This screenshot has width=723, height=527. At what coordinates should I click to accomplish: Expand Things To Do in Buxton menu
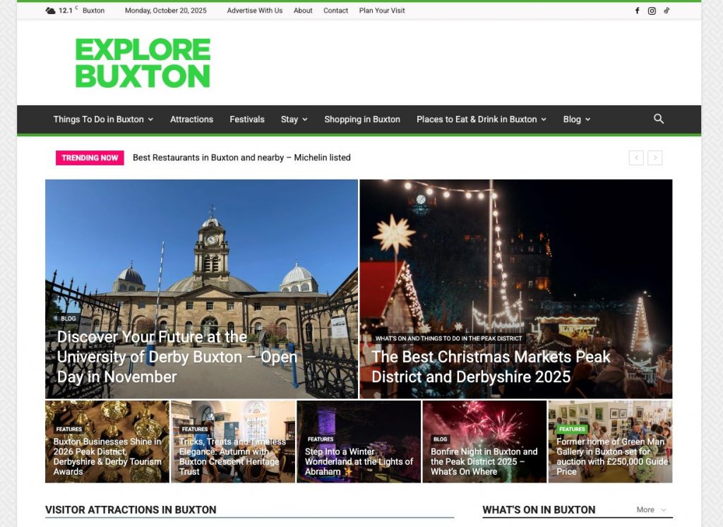[x=103, y=119]
